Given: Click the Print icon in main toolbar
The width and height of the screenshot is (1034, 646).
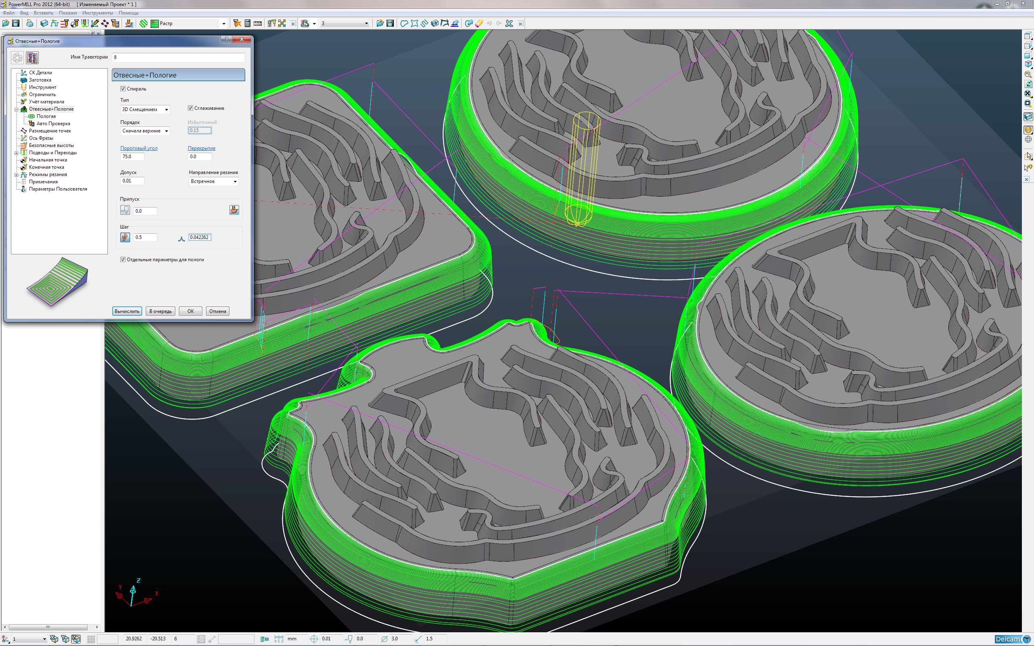Looking at the screenshot, I should [x=29, y=23].
